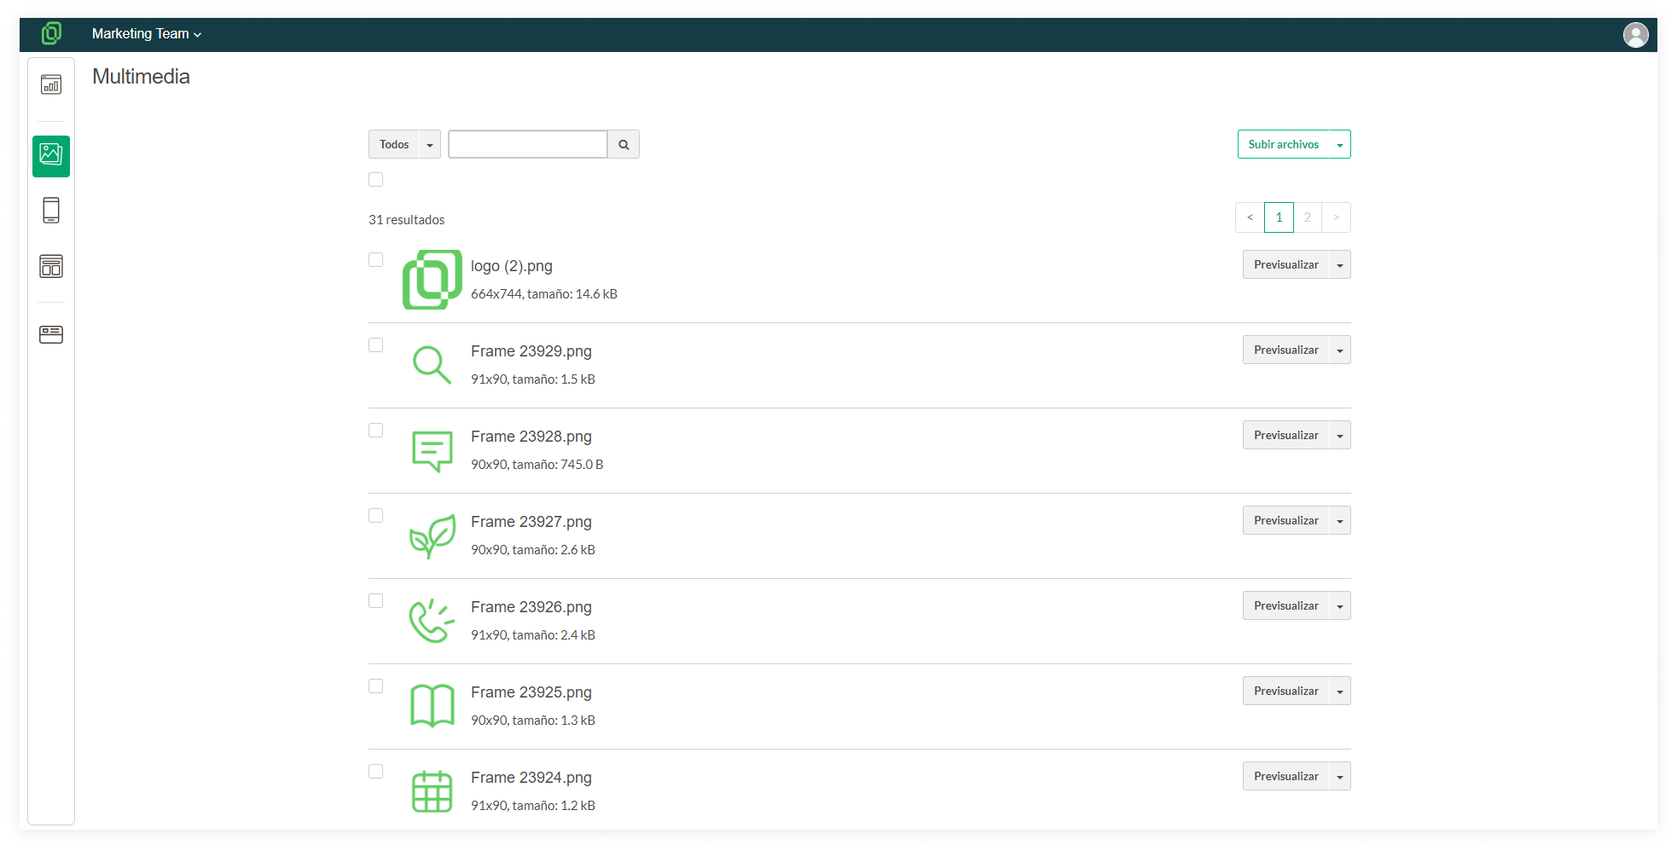This screenshot has width=1677, height=851.
Task: Check the box for Frame 23929.png
Action: tap(376, 344)
